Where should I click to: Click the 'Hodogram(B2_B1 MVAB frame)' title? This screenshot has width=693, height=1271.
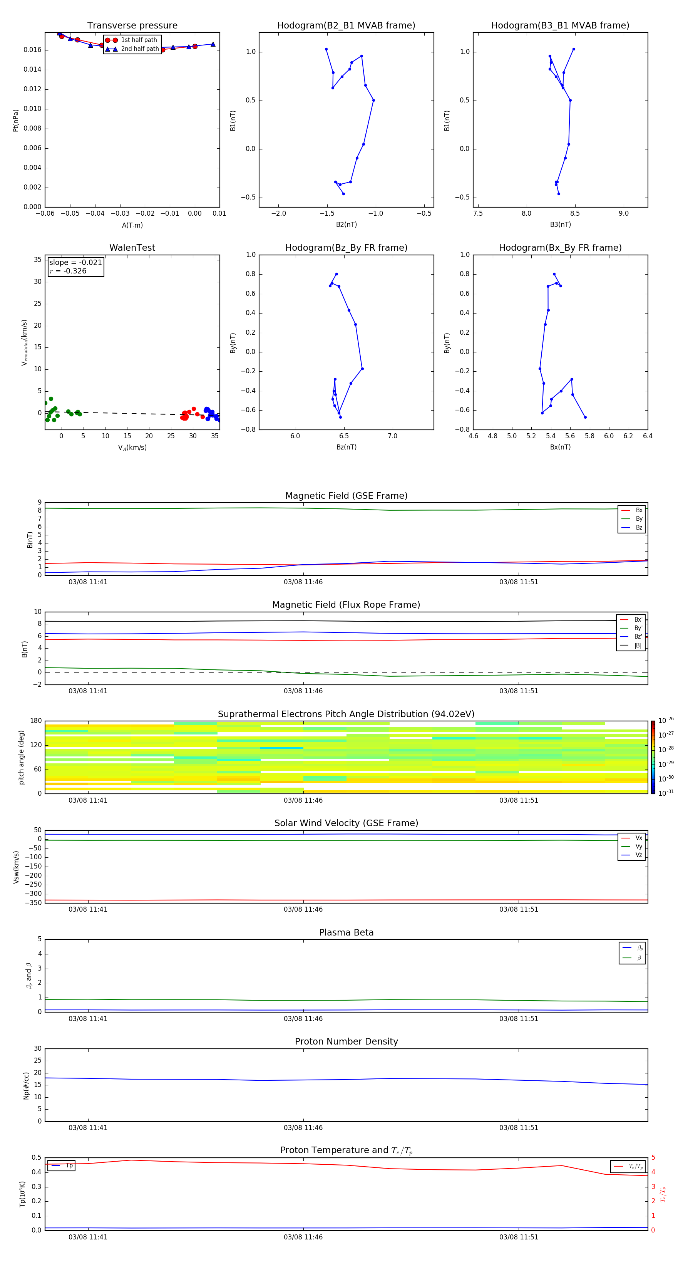[346, 26]
